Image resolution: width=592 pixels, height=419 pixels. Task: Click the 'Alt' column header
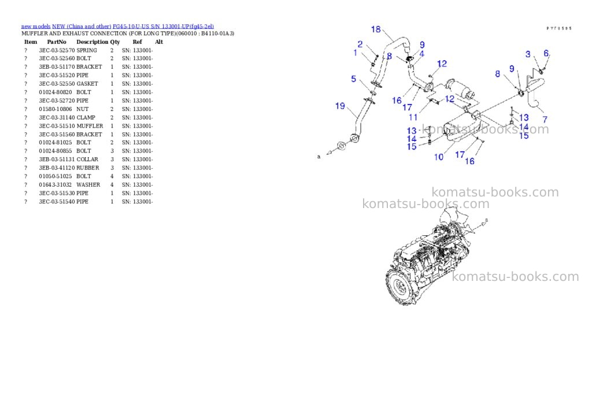coord(159,42)
